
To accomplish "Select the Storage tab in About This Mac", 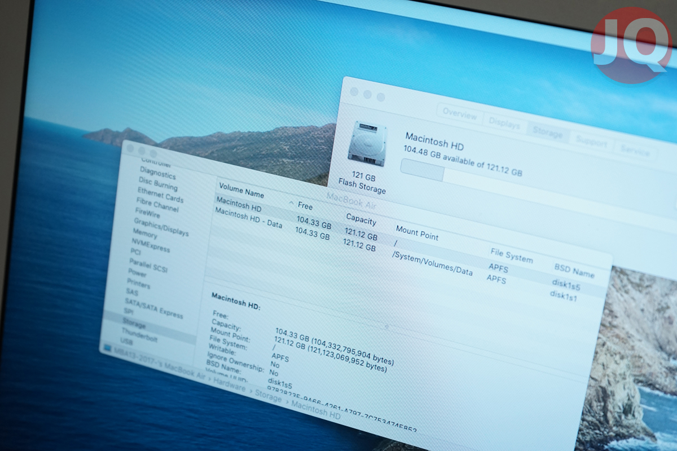I will tap(547, 134).
